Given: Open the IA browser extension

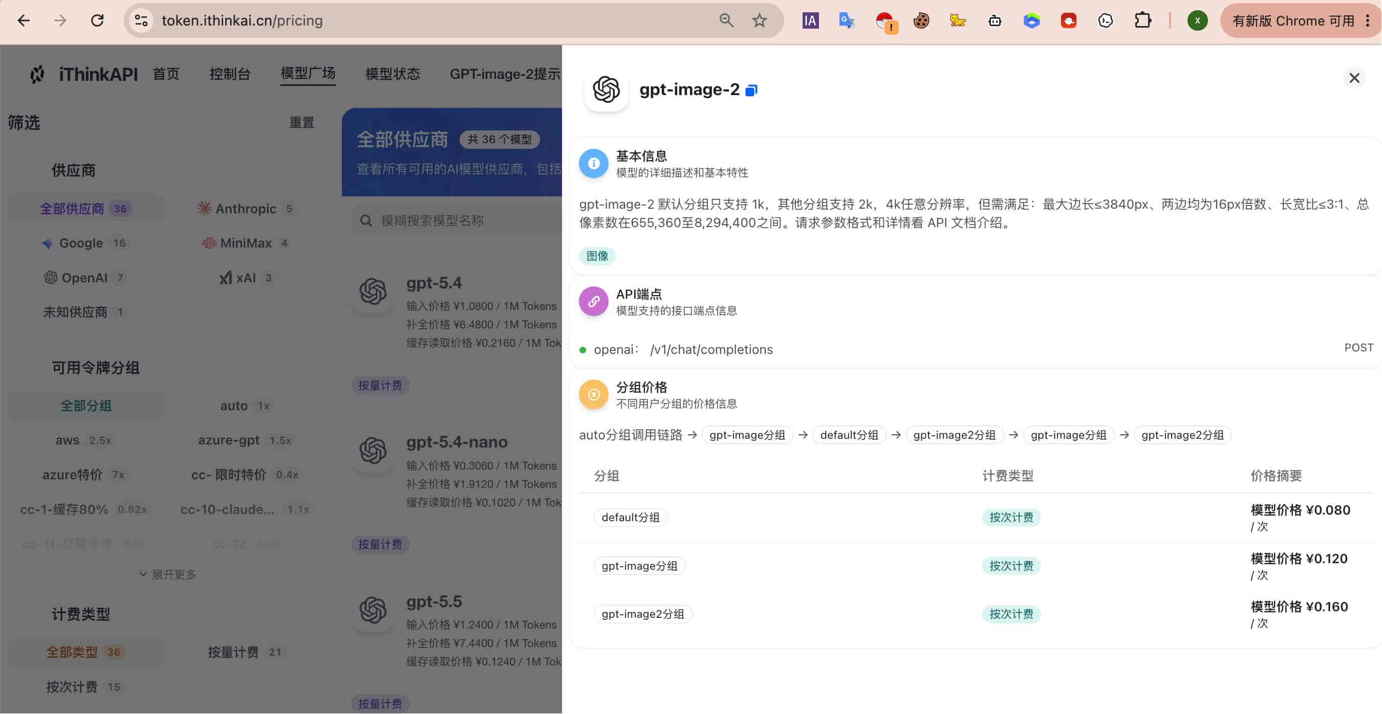Looking at the screenshot, I should tap(810, 20).
